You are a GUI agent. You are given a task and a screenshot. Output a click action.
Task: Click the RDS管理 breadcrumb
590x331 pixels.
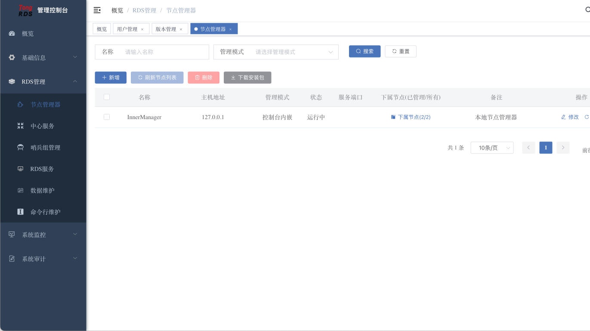point(145,10)
